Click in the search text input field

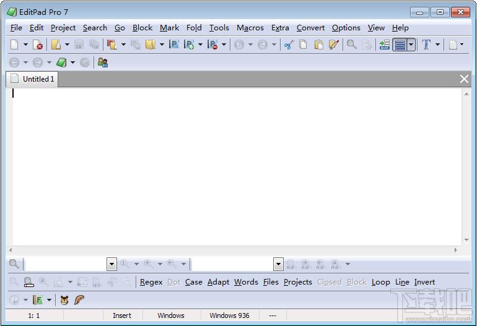[66, 264]
